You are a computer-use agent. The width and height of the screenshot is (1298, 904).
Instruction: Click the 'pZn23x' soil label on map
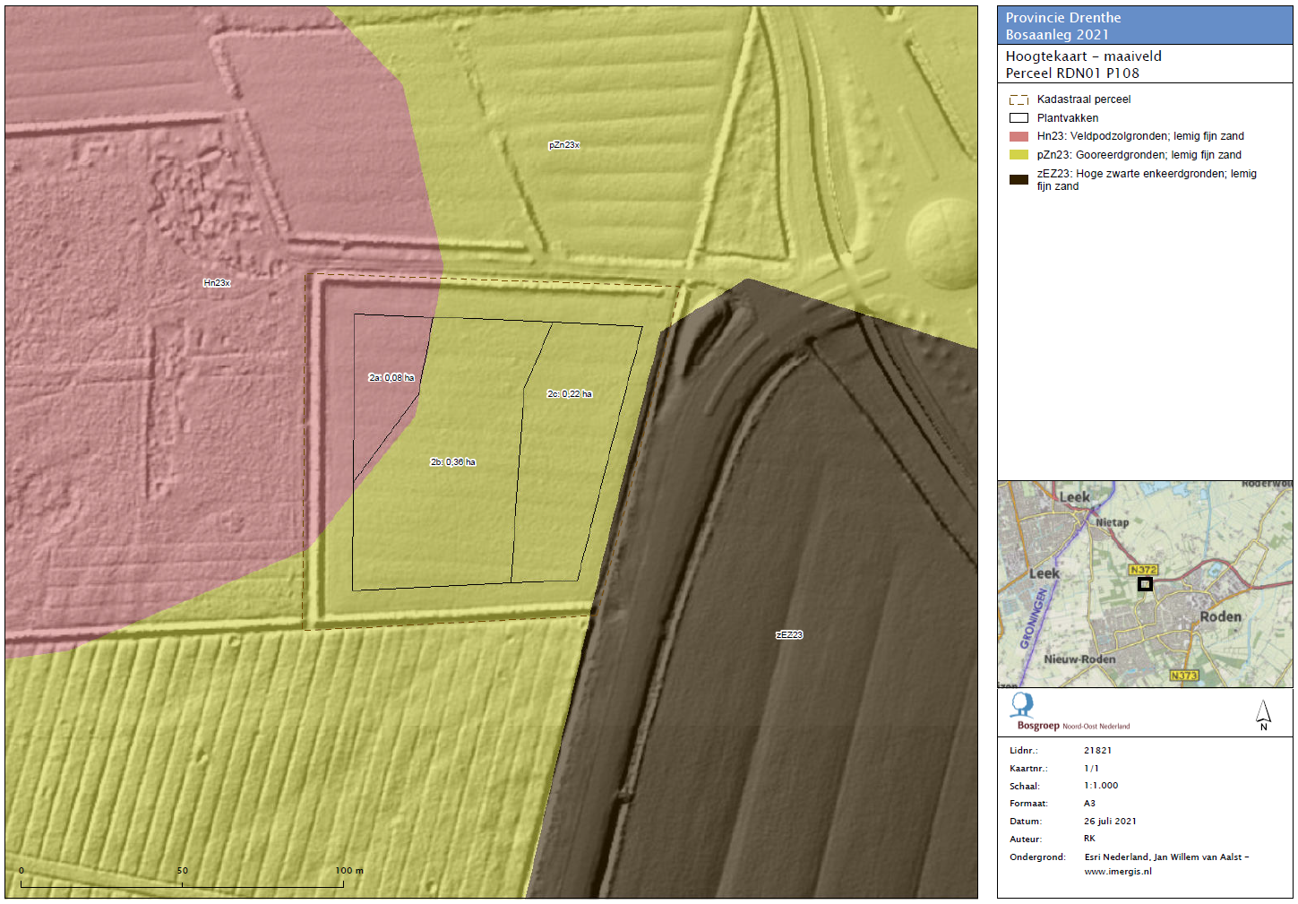(564, 145)
